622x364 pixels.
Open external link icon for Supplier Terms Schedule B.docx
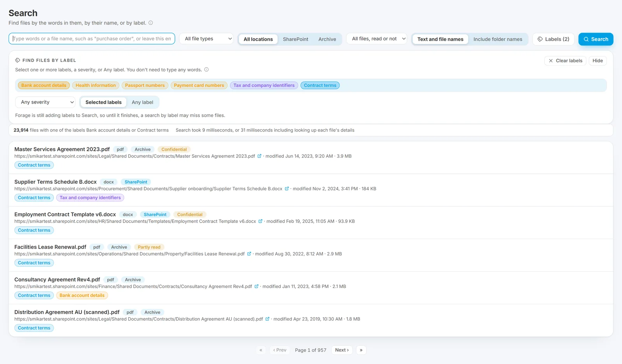(x=287, y=189)
